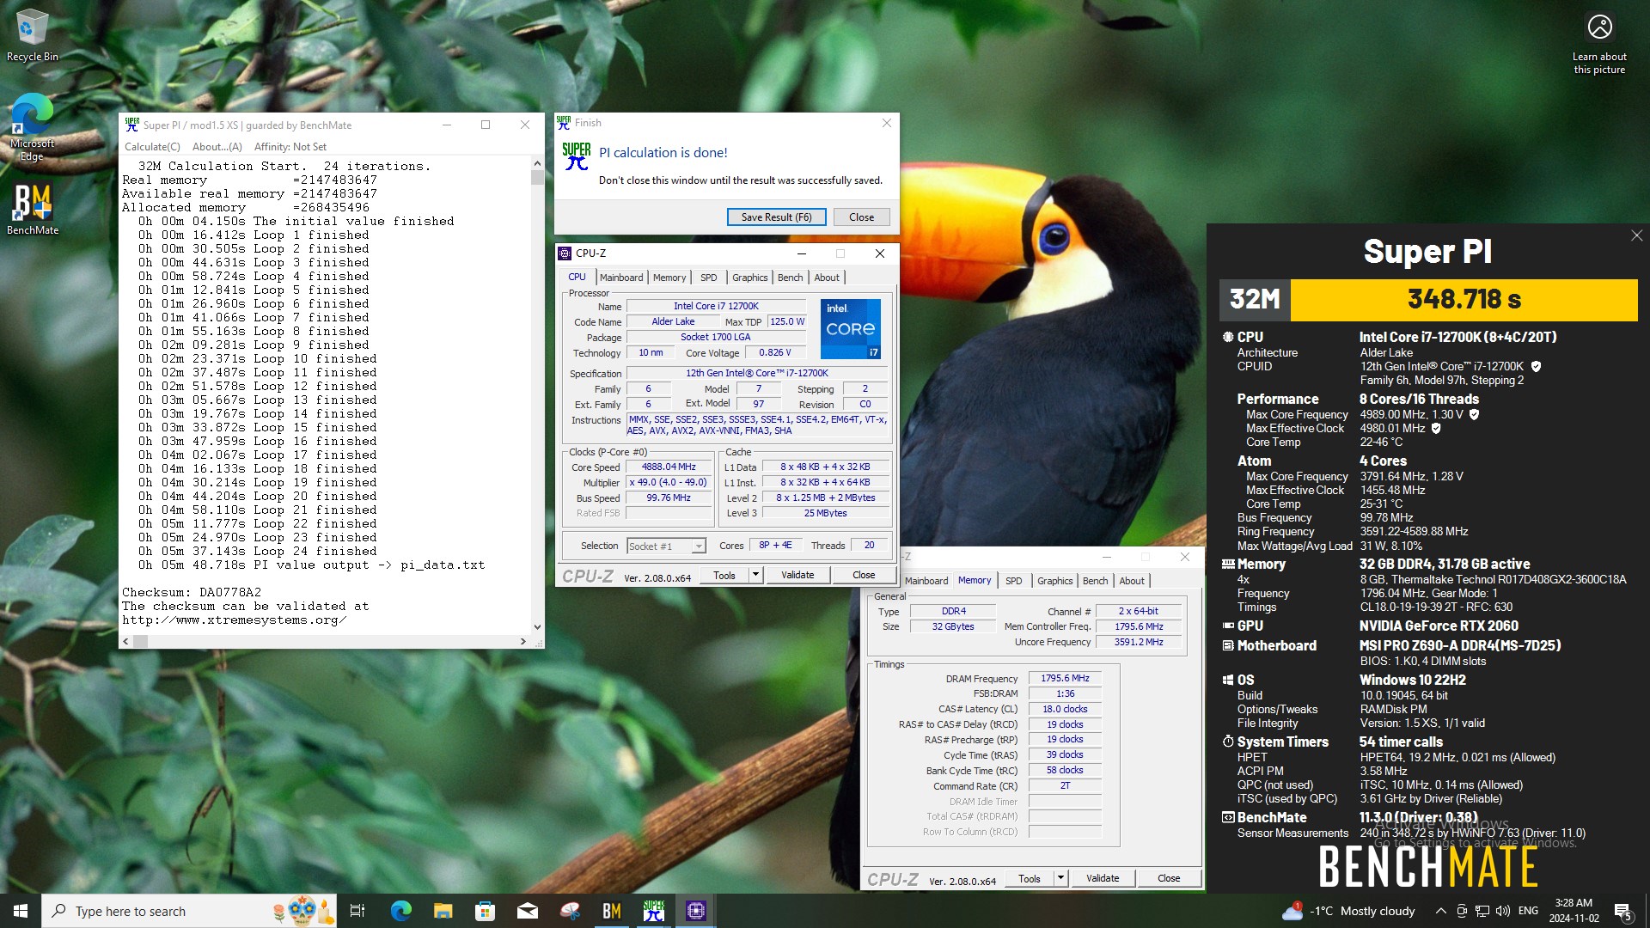The width and height of the screenshot is (1650, 928).
Task: Click the taskbar clock showing 3:28 AM
Action: (x=1574, y=911)
